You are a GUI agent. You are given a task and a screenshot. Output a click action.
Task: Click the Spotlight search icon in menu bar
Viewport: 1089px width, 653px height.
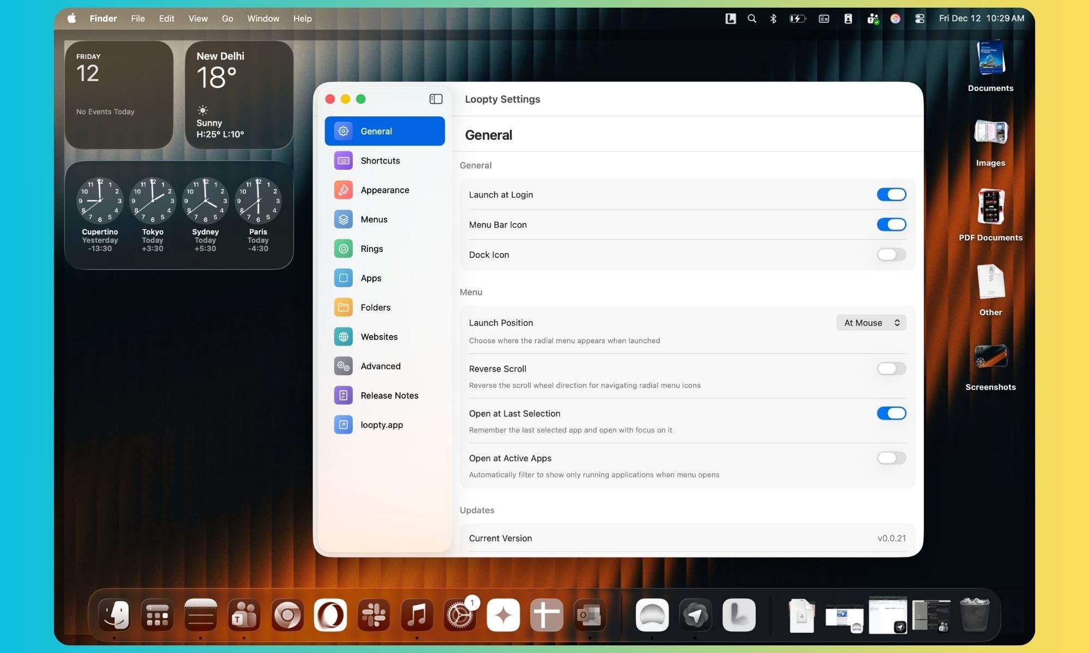(x=751, y=18)
